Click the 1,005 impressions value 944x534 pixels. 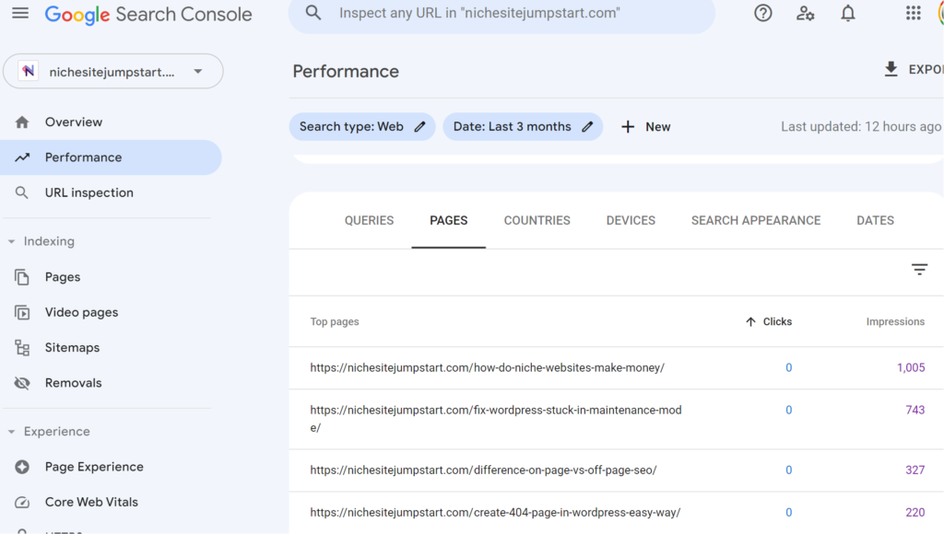pyautogui.click(x=911, y=368)
